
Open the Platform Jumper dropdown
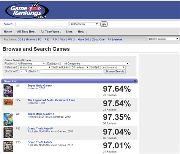[163, 39]
